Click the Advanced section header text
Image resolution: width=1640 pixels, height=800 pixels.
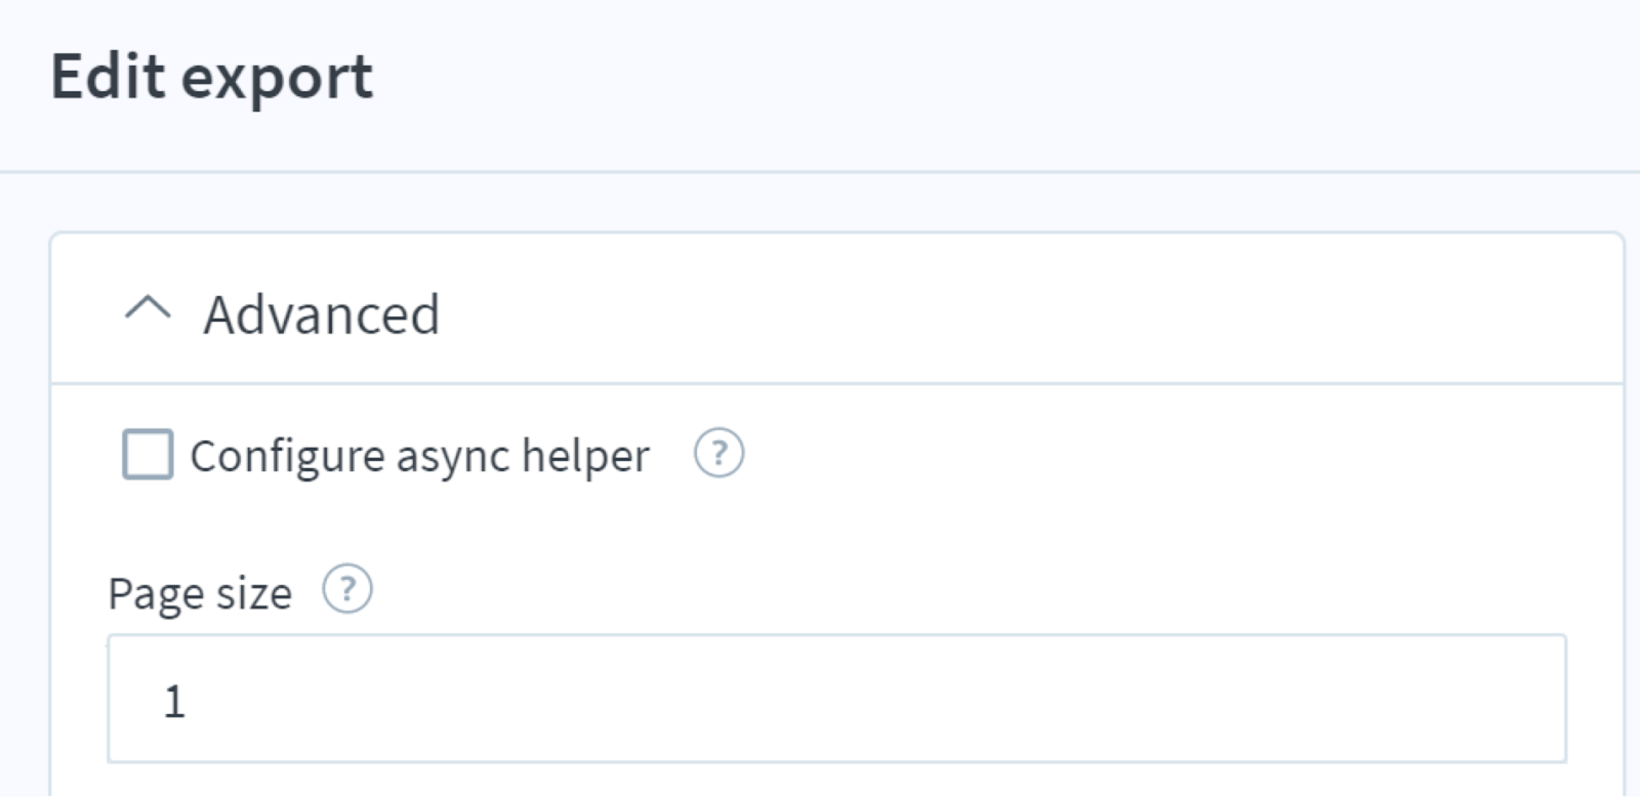pos(321,314)
